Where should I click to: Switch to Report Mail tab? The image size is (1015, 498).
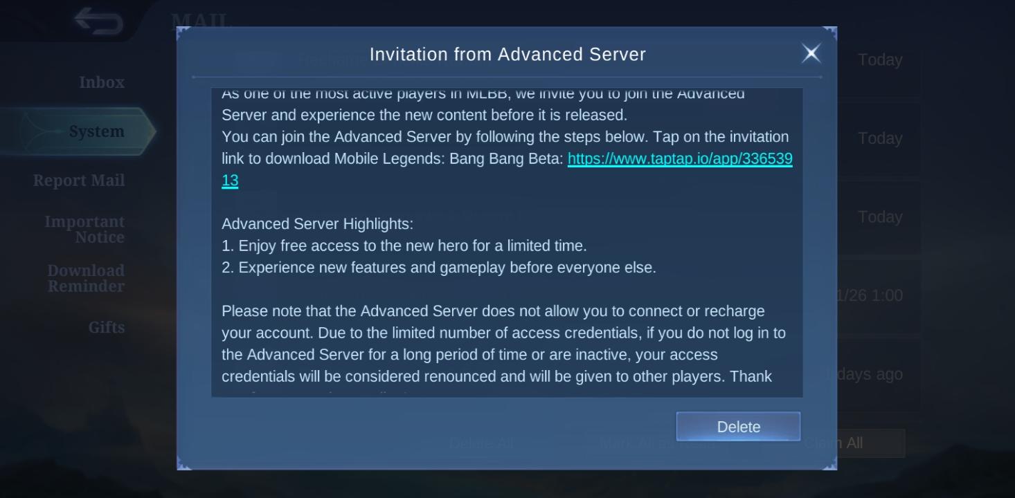pyautogui.click(x=79, y=181)
